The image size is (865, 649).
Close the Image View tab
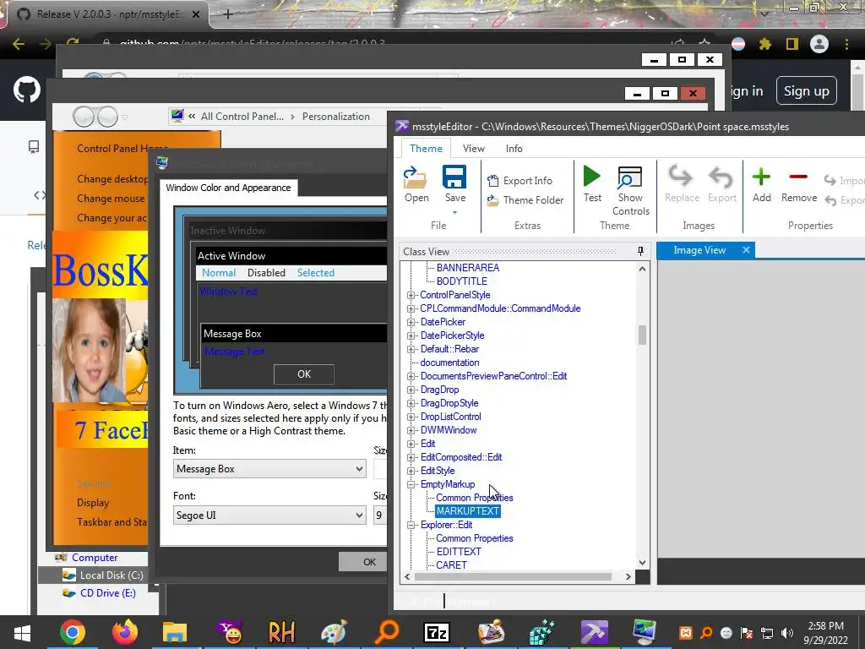(x=746, y=250)
